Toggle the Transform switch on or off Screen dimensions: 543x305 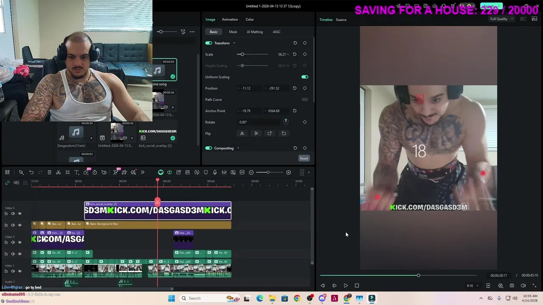tap(208, 43)
